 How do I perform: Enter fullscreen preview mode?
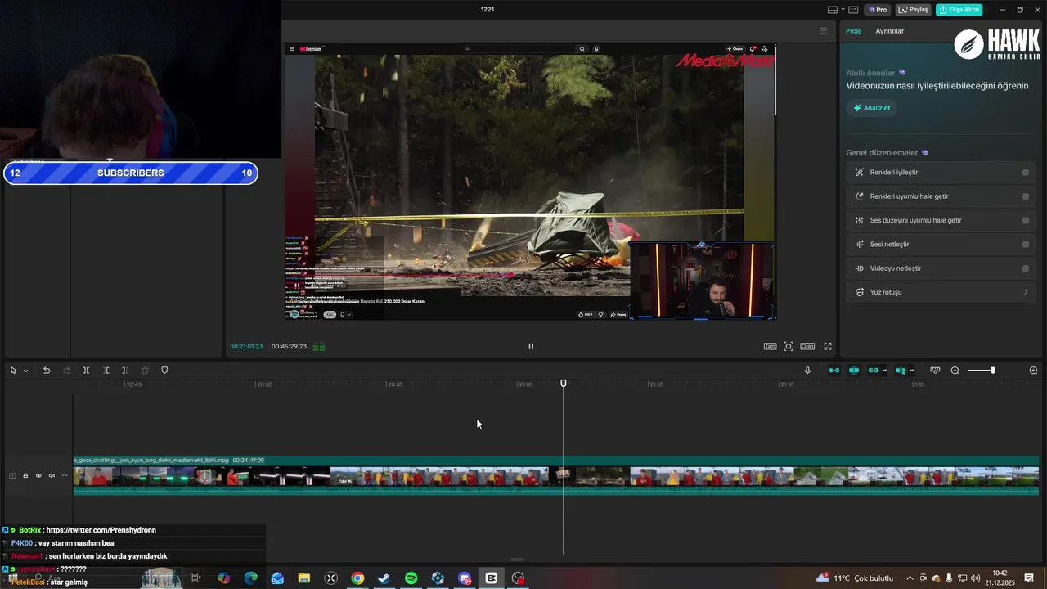click(x=828, y=346)
